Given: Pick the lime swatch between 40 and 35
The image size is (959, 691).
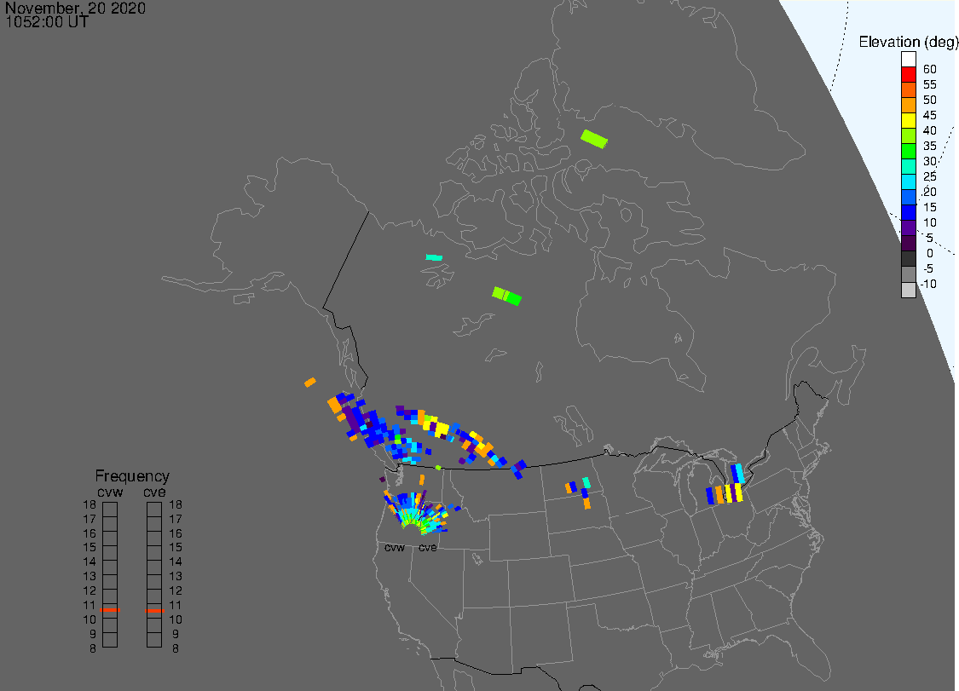Looking at the screenshot, I should click(x=908, y=135).
